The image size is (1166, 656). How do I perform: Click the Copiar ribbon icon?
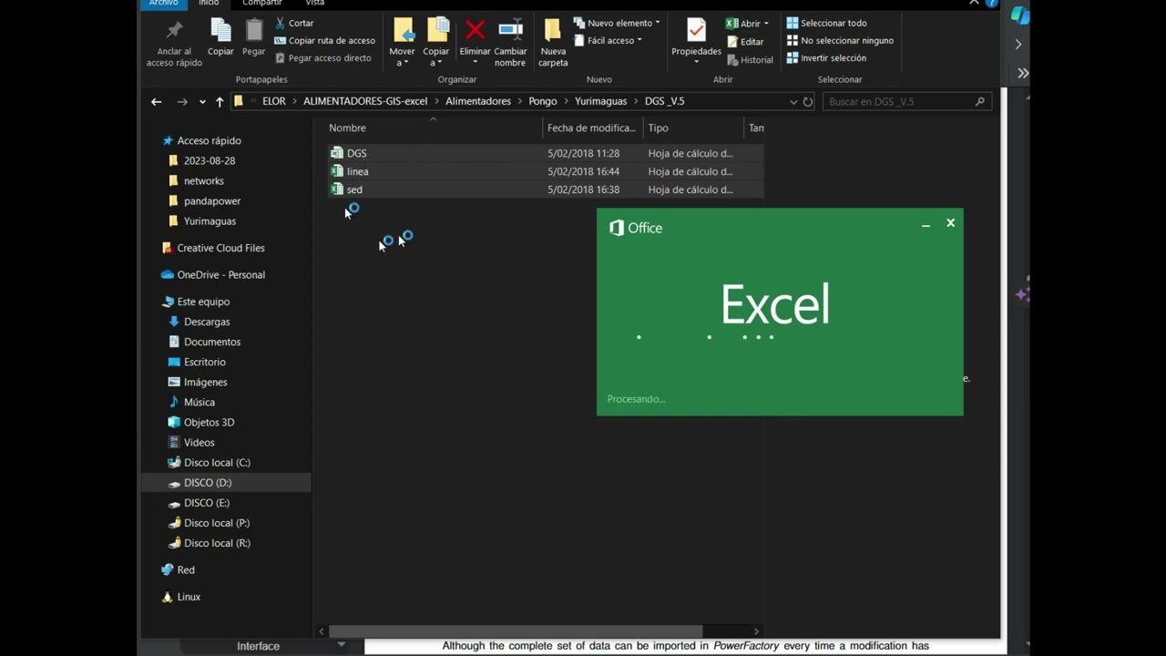220,31
